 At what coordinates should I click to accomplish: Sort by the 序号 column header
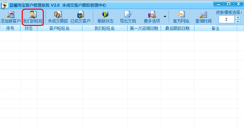pos(10,28)
